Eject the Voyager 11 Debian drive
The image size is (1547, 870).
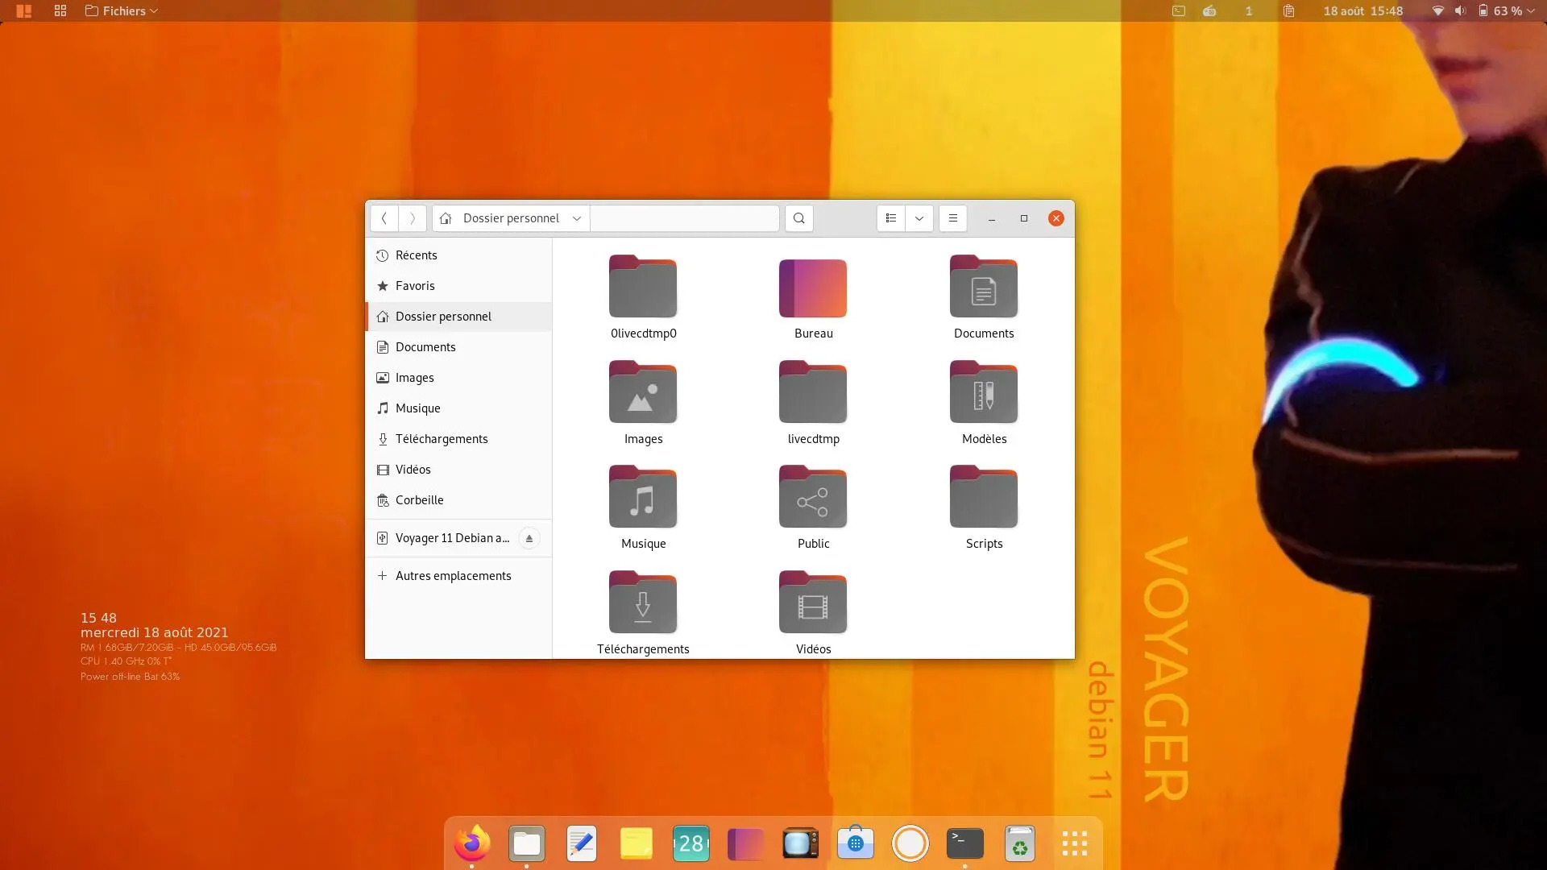click(529, 537)
